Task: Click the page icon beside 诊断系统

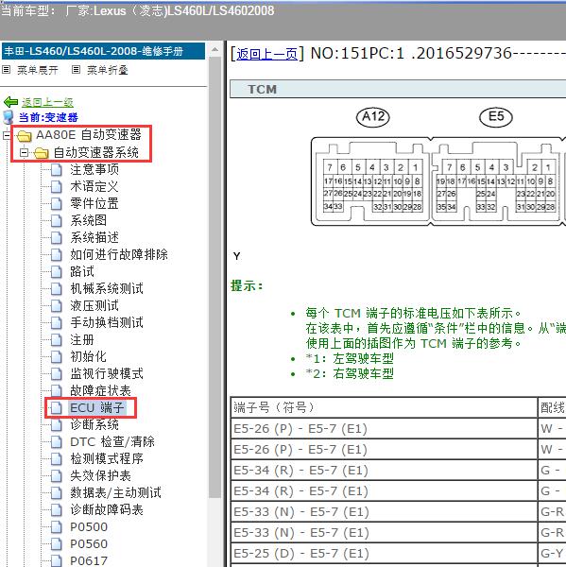Action: (x=57, y=425)
